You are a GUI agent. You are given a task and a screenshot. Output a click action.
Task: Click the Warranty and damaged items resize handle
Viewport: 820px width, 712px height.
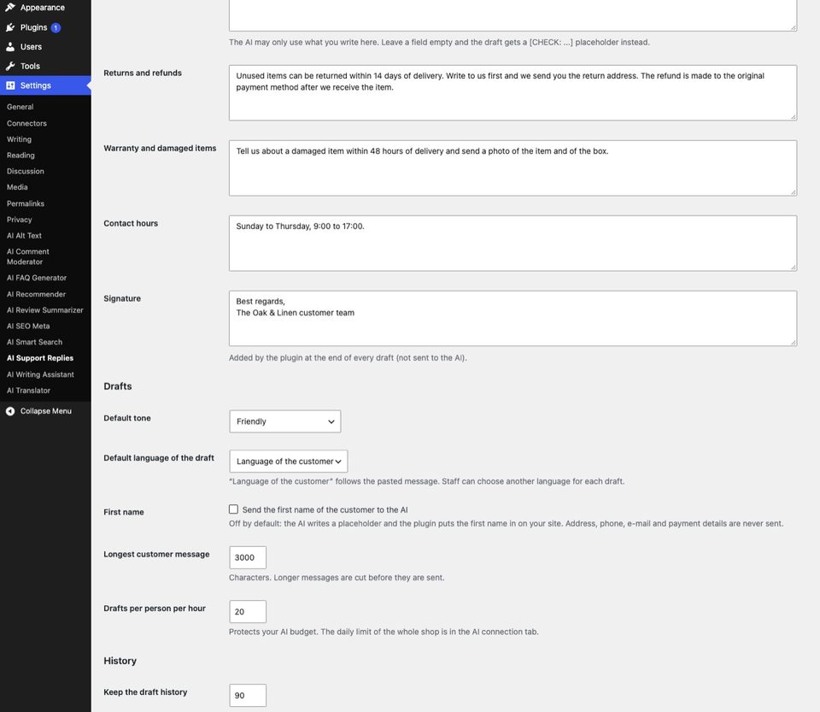tap(794, 192)
